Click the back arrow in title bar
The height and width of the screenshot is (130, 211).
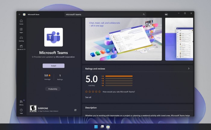point(20,14)
